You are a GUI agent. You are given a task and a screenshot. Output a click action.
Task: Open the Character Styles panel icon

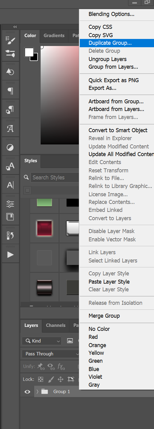coord(10,166)
